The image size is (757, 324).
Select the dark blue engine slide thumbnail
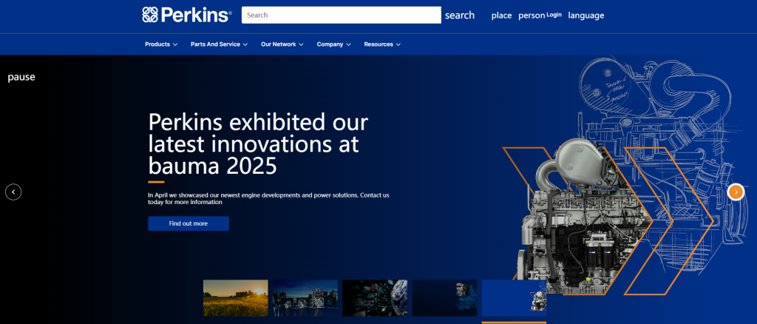pyautogui.click(x=444, y=298)
